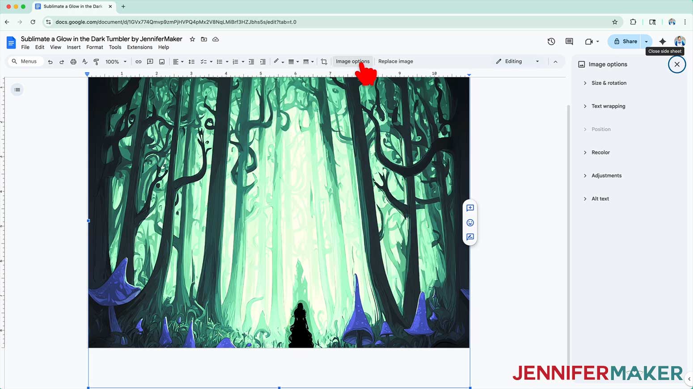693x389 pixels.
Task: Decrease the indent
Action: tap(251, 62)
